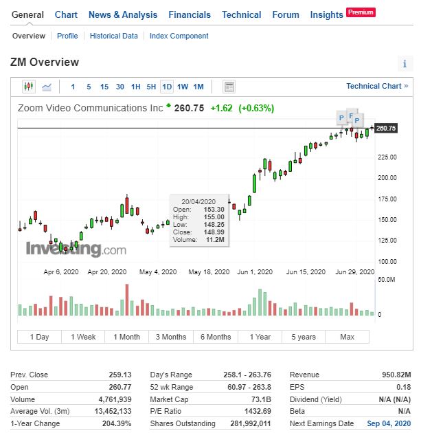The height and width of the screenshot is (433, 421).
Task: Show 6 Months range
Action: 216,337
